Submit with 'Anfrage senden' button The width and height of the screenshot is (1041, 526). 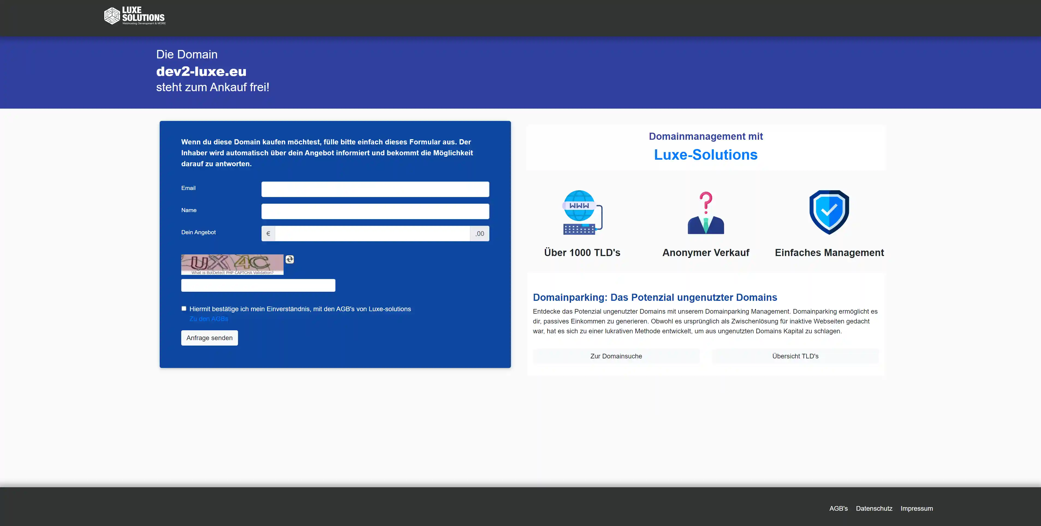(209, 338)
